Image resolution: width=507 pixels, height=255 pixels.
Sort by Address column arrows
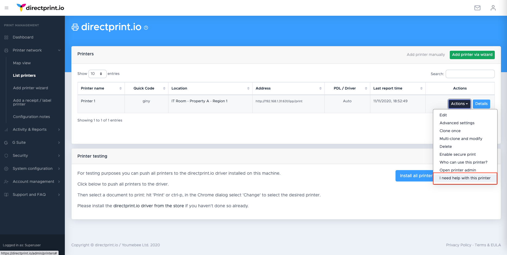(320, 88)
